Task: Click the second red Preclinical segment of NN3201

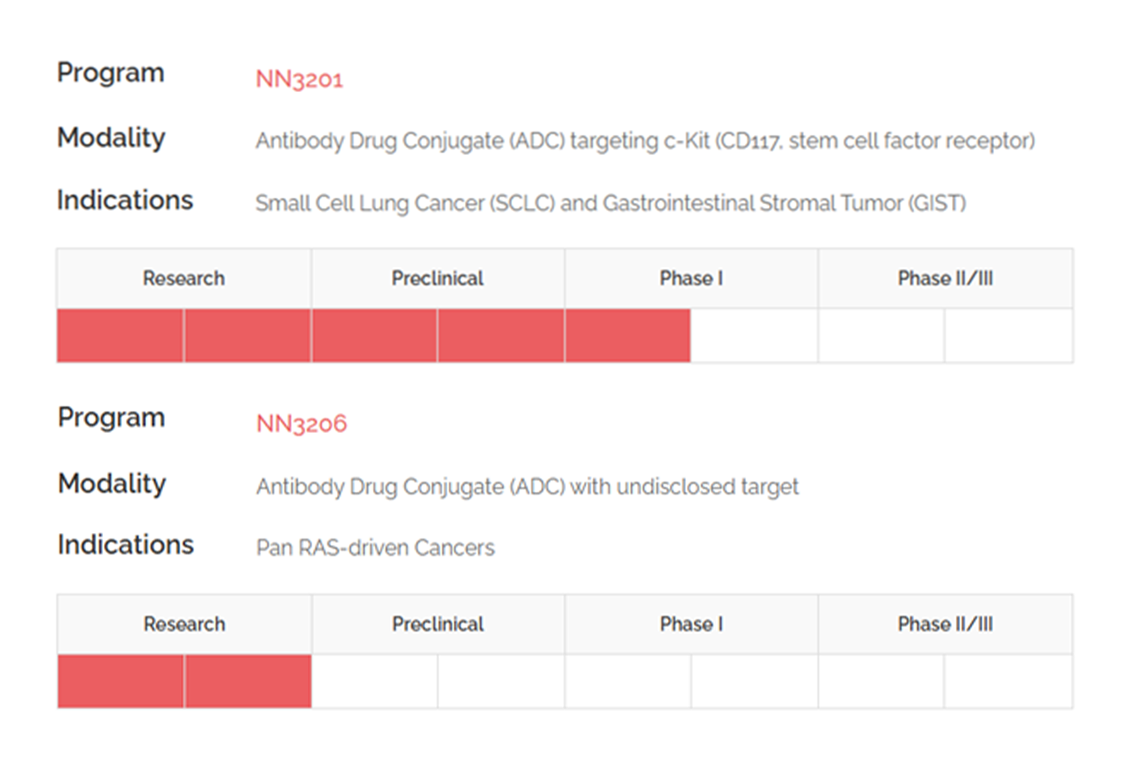Action: [x=501, y=335]
